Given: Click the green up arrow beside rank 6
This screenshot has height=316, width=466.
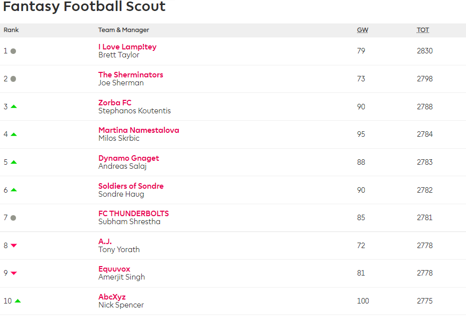Looking at the screenshot, I should pos(13,190).
